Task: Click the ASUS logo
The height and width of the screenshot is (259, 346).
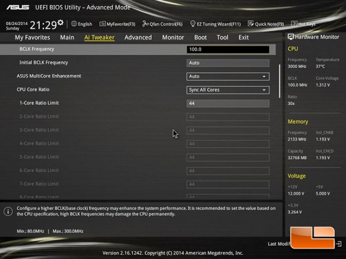Action: (18, 8)
